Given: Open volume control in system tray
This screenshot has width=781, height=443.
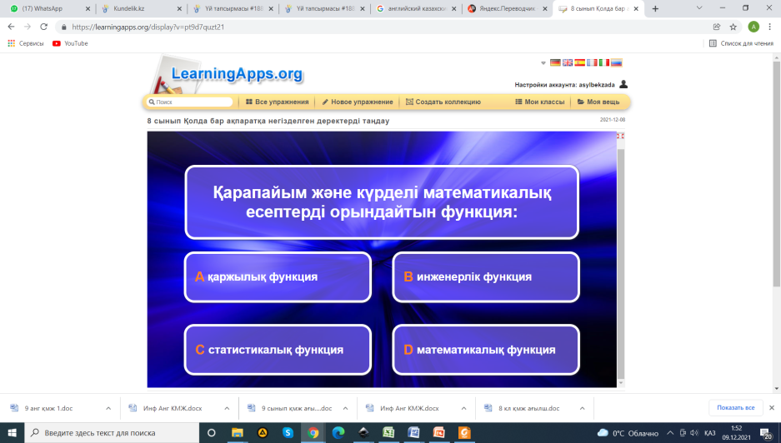Looking at the screenshot, I should click(694, 432).
